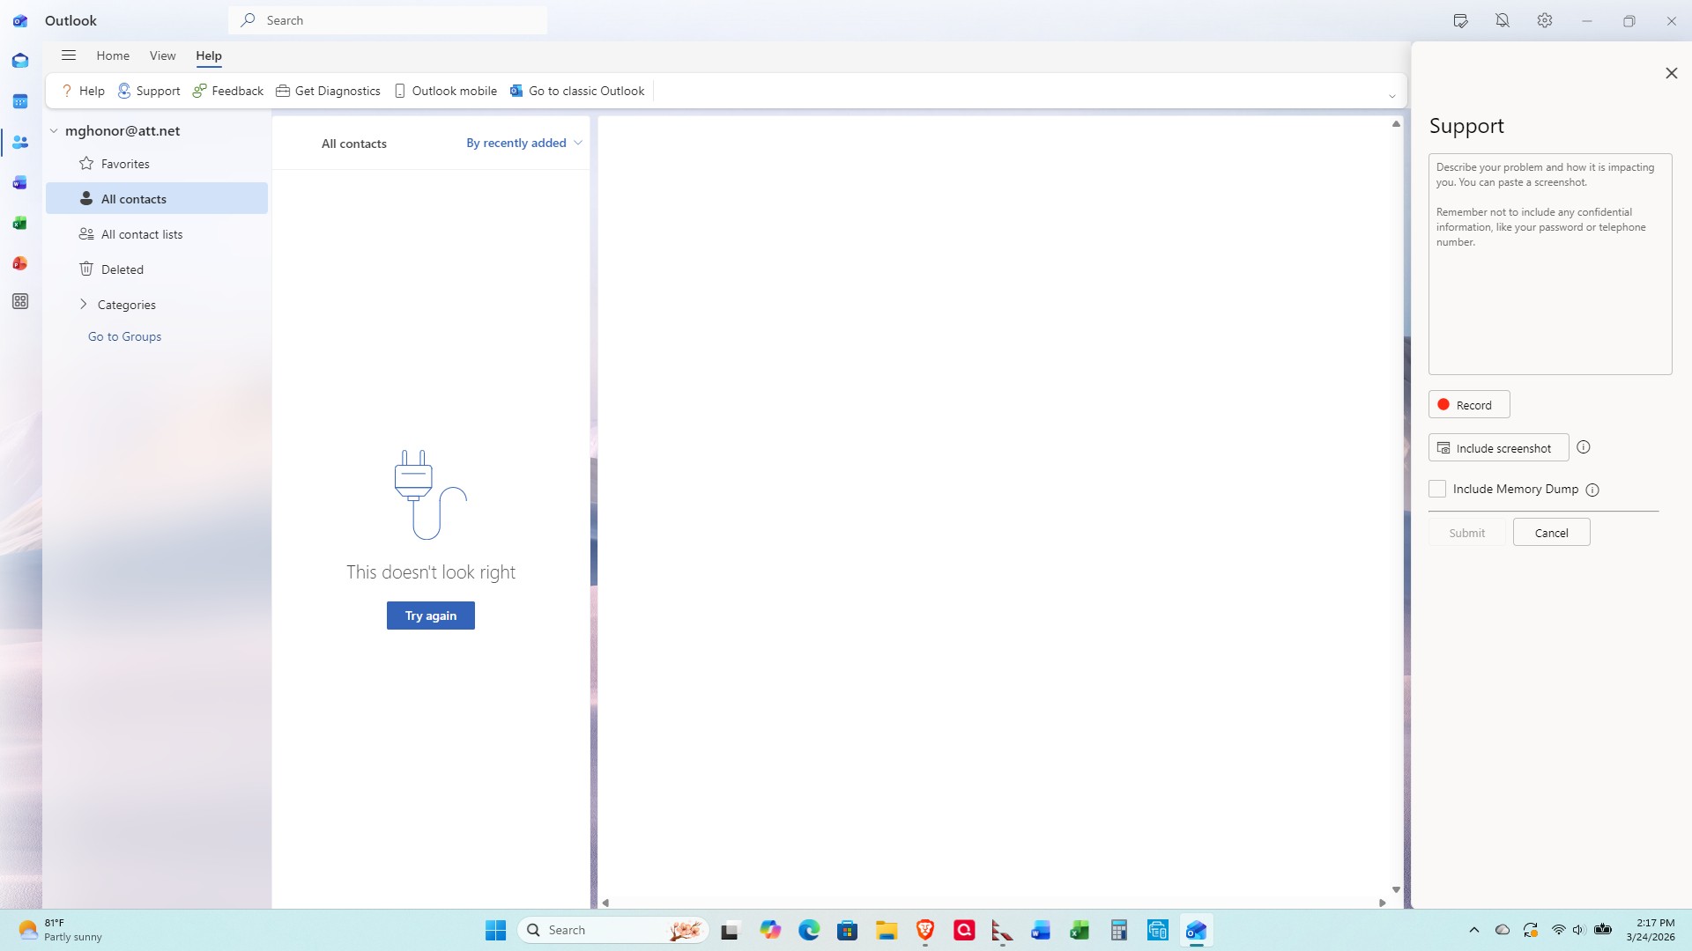Start recording with the Record button
Screen dimensions: 1692x951
[1469, 404]
